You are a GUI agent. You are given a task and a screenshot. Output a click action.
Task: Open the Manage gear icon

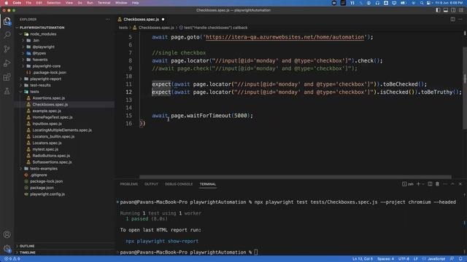pos(7,249)
